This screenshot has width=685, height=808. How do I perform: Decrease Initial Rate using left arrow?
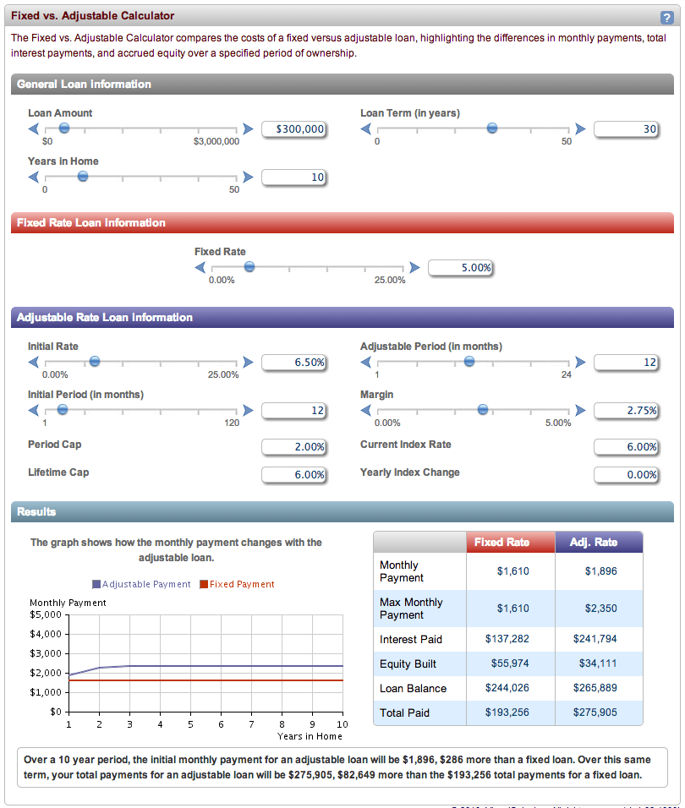32,362
